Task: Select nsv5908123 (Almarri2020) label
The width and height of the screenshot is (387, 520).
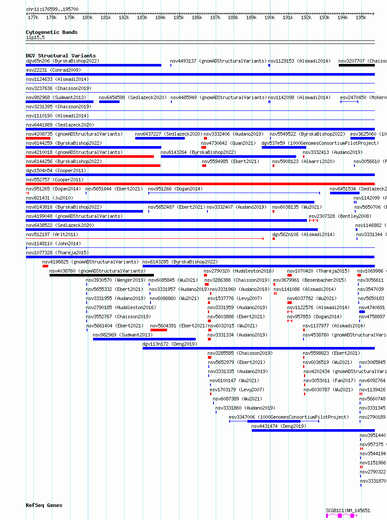Action: click(304, 161)
